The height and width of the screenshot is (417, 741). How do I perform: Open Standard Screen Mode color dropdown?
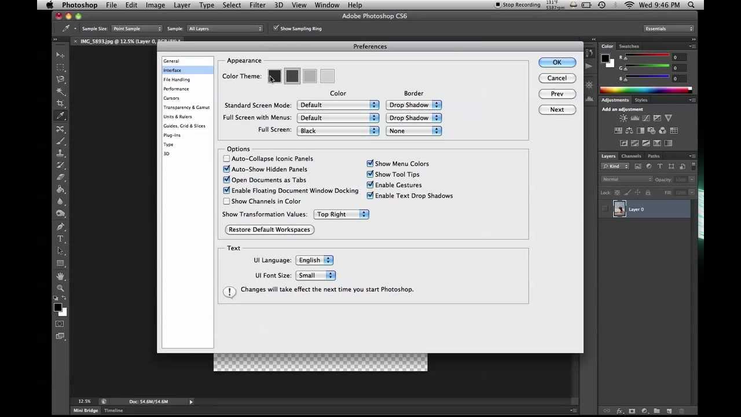click(338, 105)
